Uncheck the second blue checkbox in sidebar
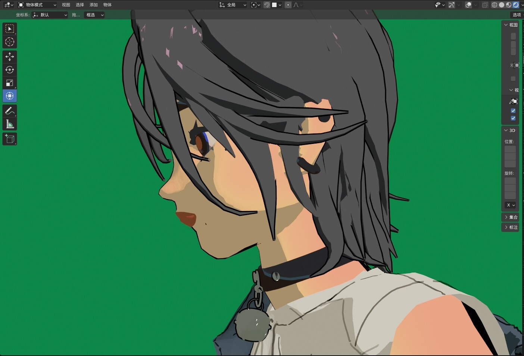Image resolution: width=524 pixels, height=356 pixels. pos(513,118)
